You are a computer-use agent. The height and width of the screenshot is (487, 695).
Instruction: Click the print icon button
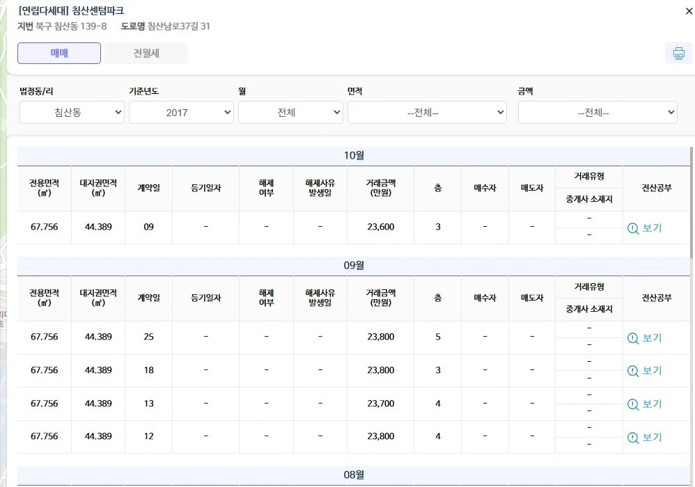[x=678, y=54]
